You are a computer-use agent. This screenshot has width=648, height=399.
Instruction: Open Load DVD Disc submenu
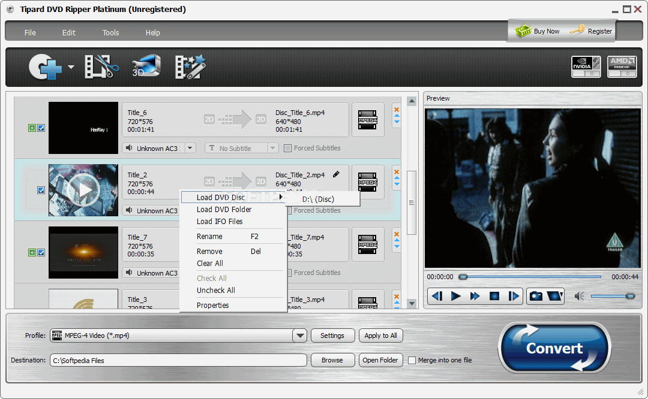coord(233,197)
